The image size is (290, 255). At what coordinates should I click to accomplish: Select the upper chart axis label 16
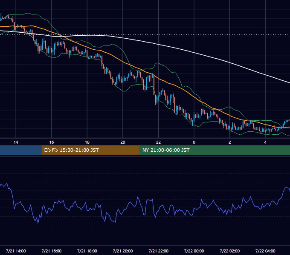pos(52,142)
